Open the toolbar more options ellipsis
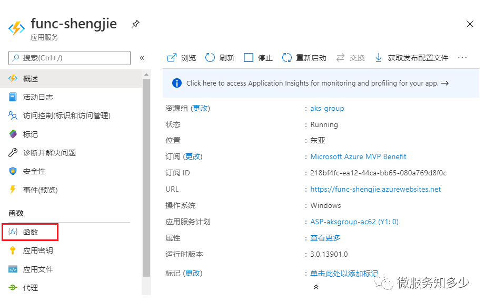Image resolution: width=485 pixels, height=304 pixels. (x=462, y=58)
